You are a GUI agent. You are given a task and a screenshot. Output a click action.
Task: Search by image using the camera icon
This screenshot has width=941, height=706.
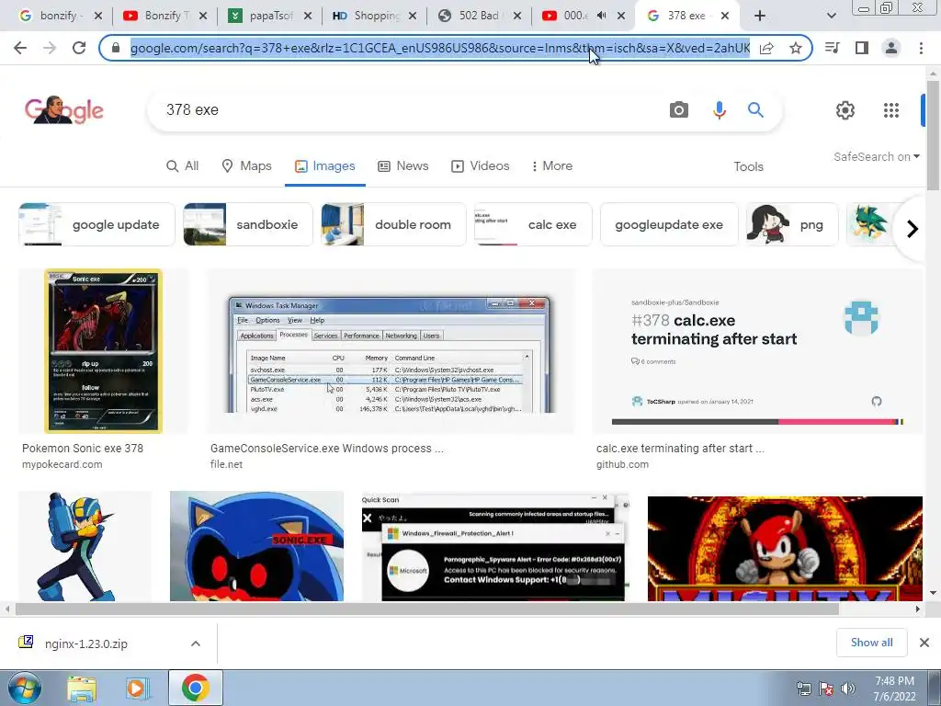(679, 110)
